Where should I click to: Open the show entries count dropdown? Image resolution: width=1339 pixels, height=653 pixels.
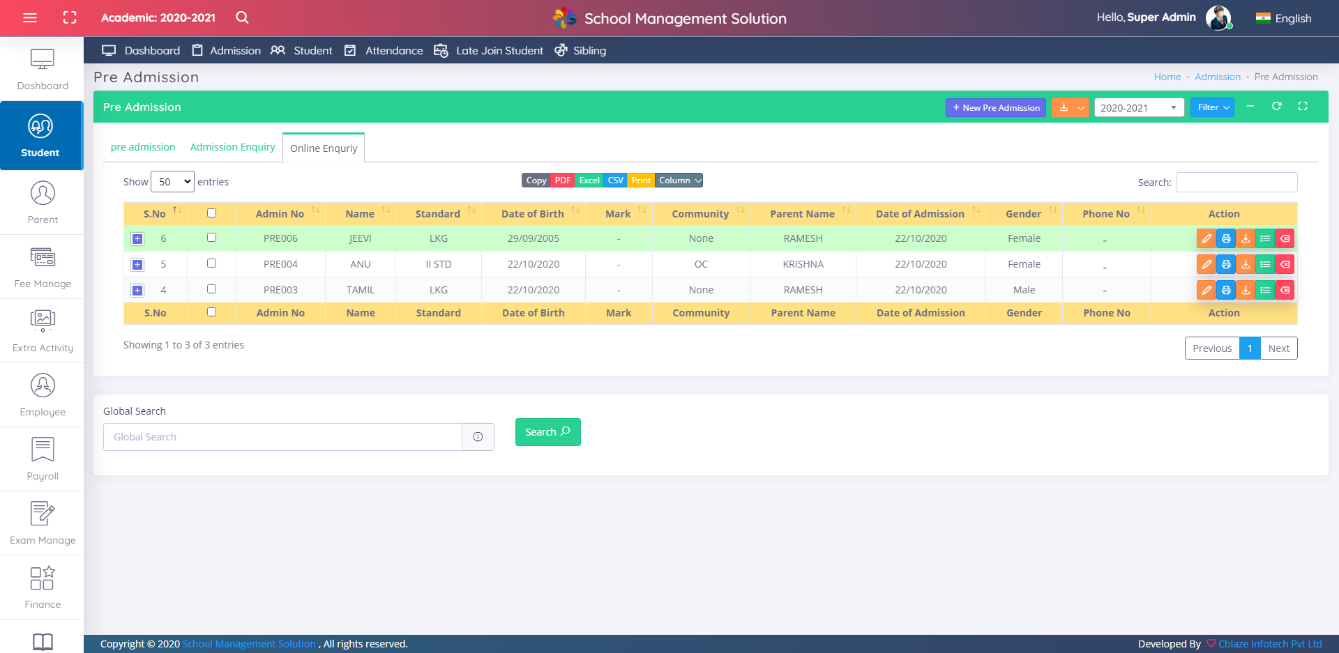173,182
